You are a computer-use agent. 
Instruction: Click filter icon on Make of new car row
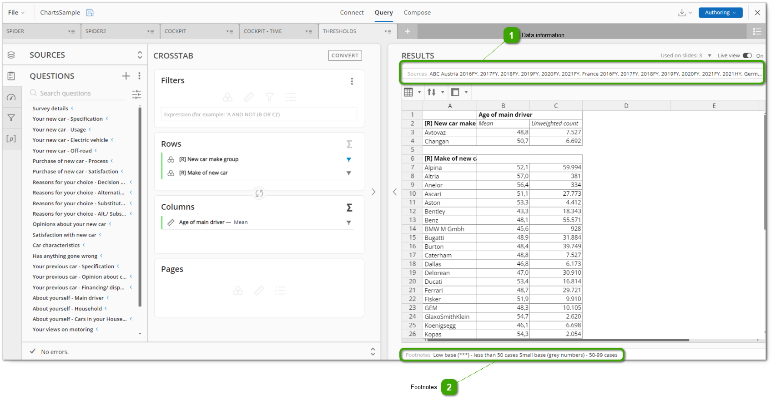[x=349, y=173]
